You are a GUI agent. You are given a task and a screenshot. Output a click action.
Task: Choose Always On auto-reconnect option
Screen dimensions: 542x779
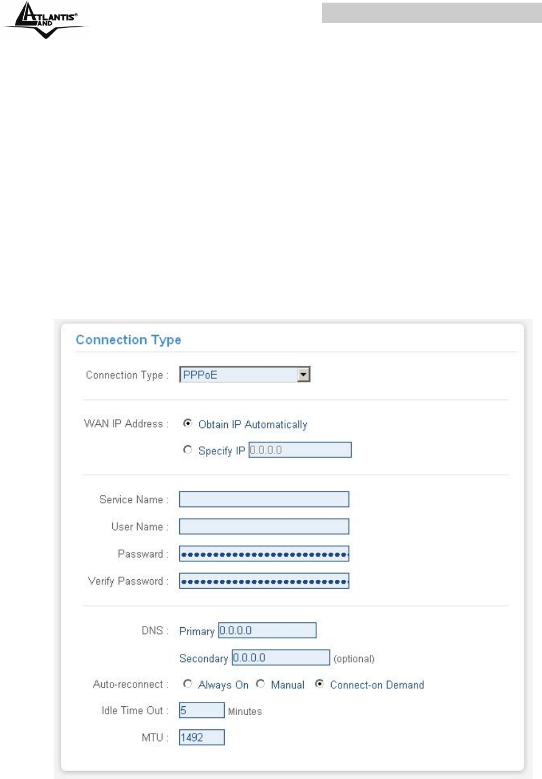[x=187, y=684]
